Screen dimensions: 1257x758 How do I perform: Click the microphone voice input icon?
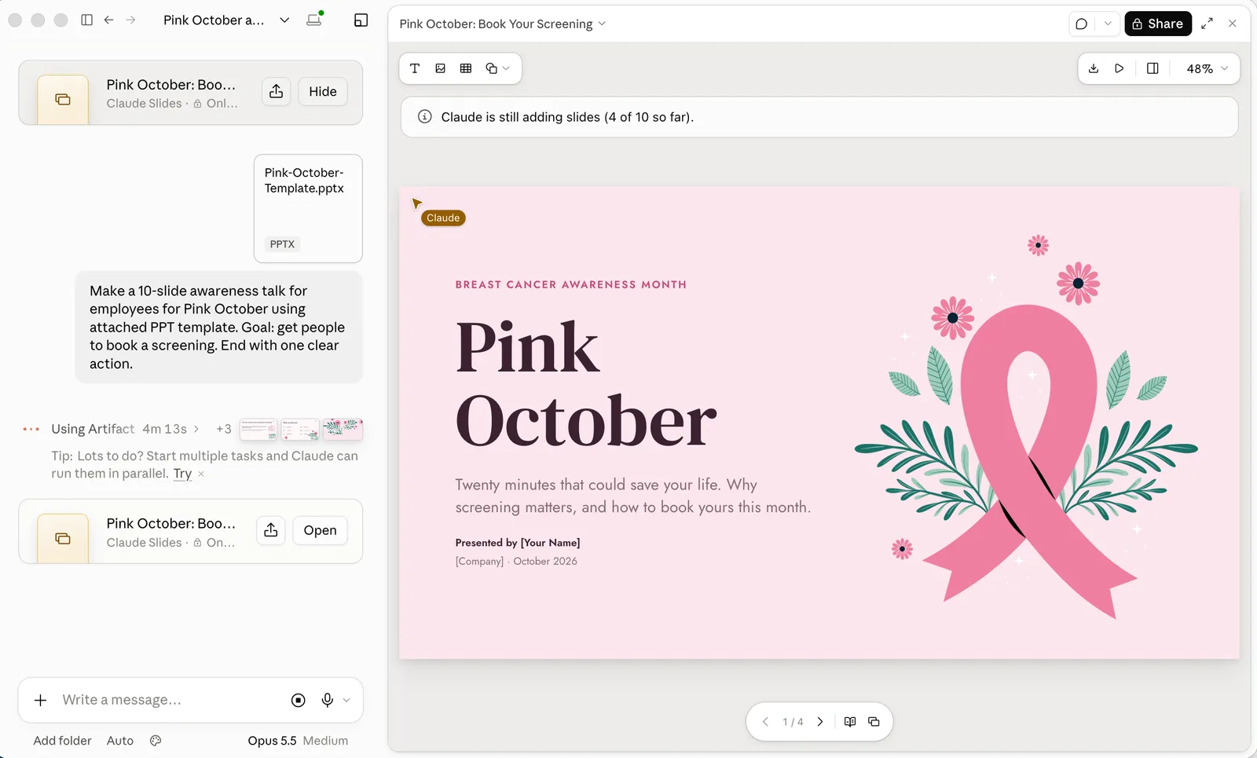[328, 700]
